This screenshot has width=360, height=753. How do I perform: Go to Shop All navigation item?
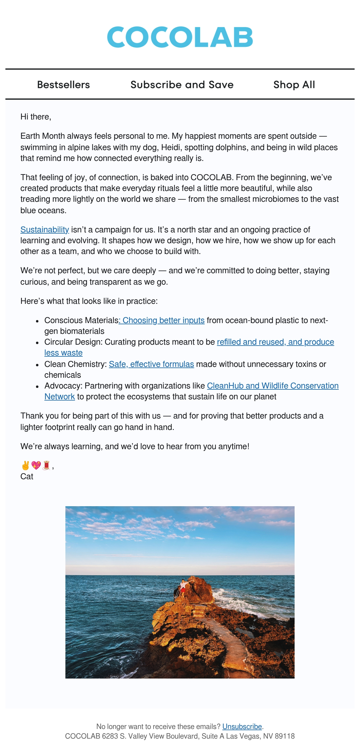[294, 85]
